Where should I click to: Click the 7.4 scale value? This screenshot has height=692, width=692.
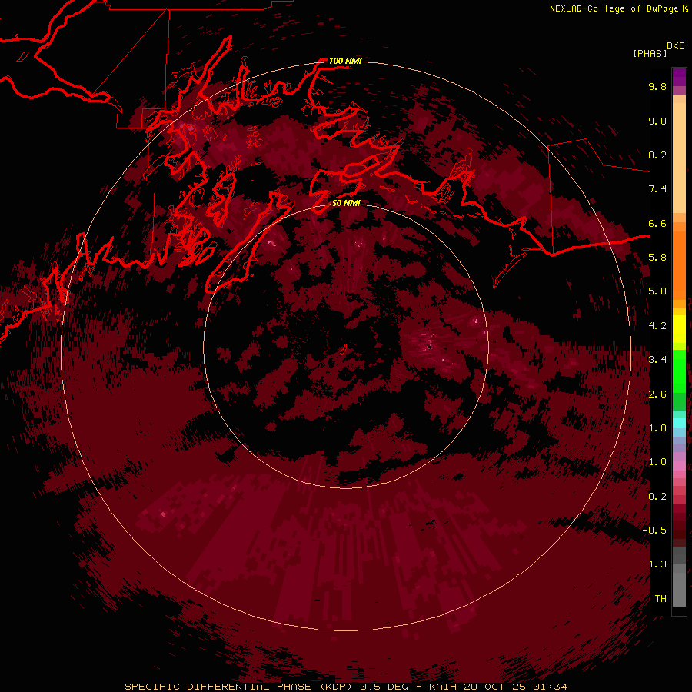[657, 189]
